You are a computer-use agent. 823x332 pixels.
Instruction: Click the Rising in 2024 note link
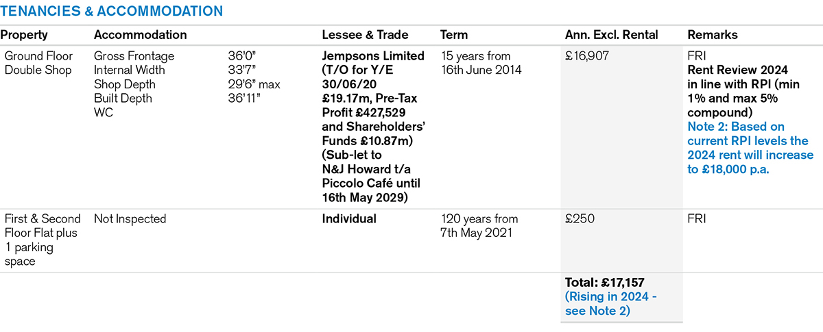611,304
